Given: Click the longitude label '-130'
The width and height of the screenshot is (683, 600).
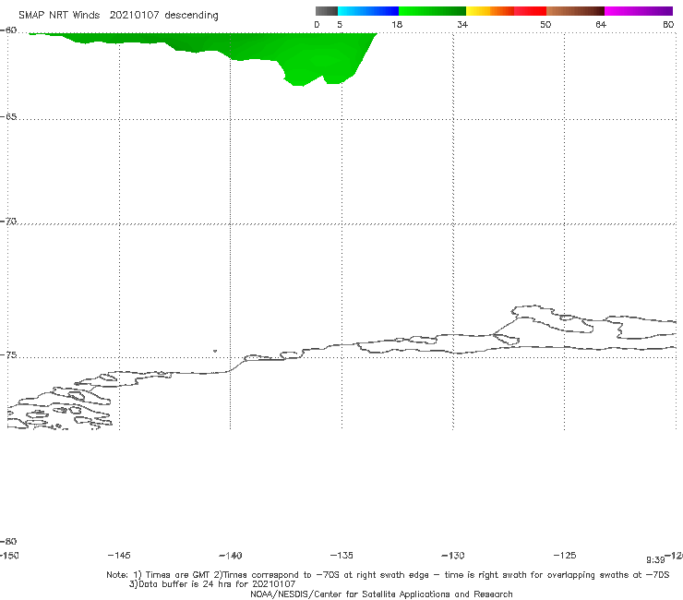Looking at the screenshot, I should click(x=453, y=556).
